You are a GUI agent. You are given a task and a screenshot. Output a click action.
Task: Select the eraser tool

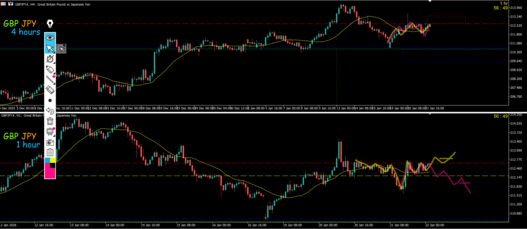tap(50, 90)
